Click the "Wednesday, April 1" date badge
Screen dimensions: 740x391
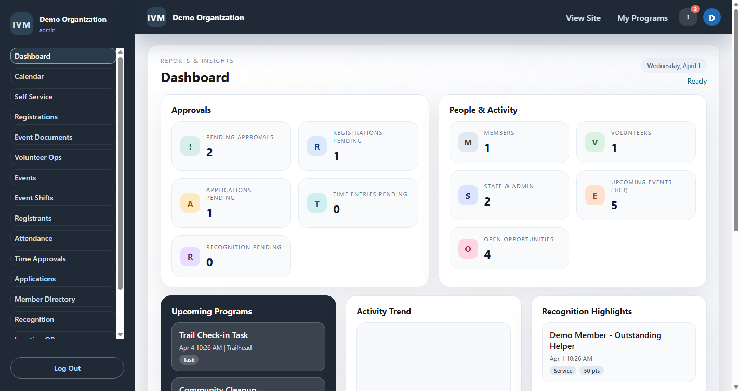click(x=673, y=65)
